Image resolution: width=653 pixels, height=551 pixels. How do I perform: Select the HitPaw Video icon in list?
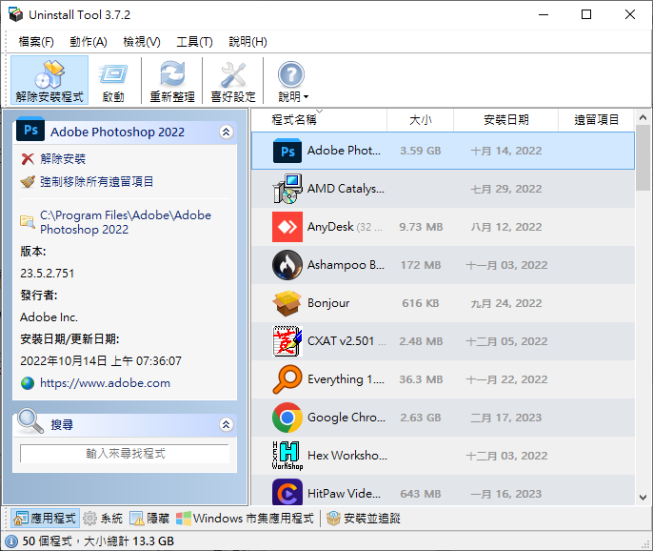pos(287,493)
